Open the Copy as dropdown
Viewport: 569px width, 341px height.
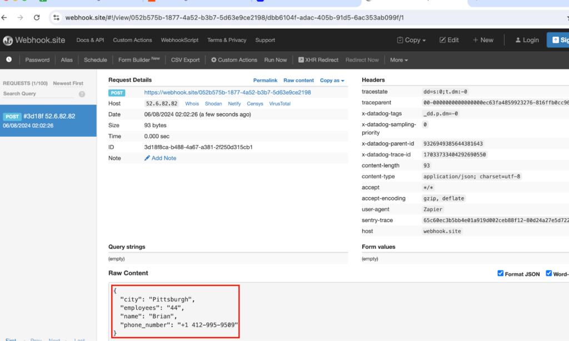(332, 80)
